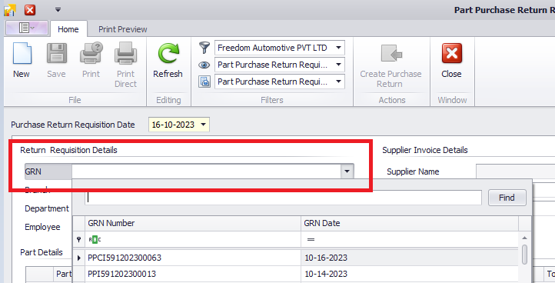555x283 pixels.
Task: Click the Department label
Action: coord(47,208)
